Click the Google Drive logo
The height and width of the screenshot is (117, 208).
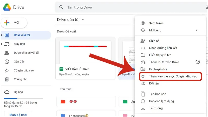click(x=7, y=7)
